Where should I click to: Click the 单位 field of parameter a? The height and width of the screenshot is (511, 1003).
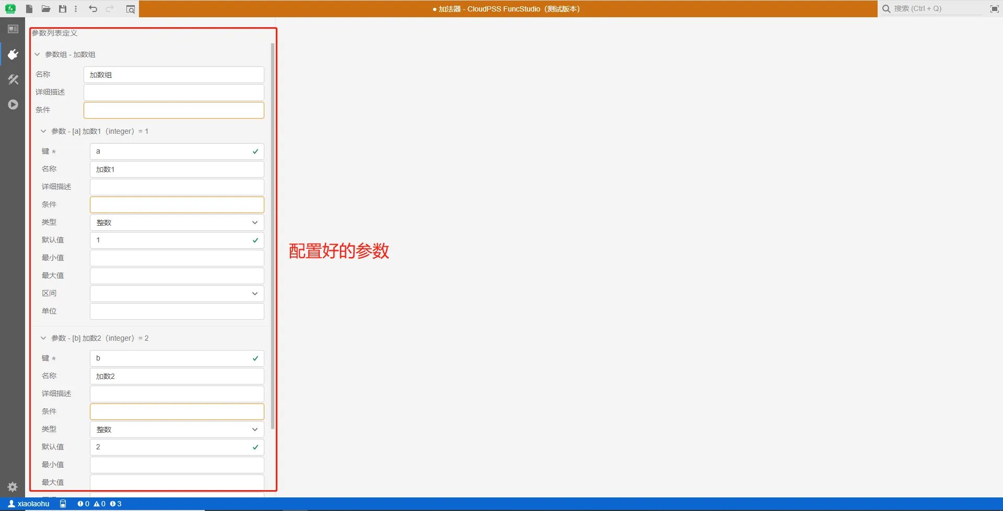[177, 311]
